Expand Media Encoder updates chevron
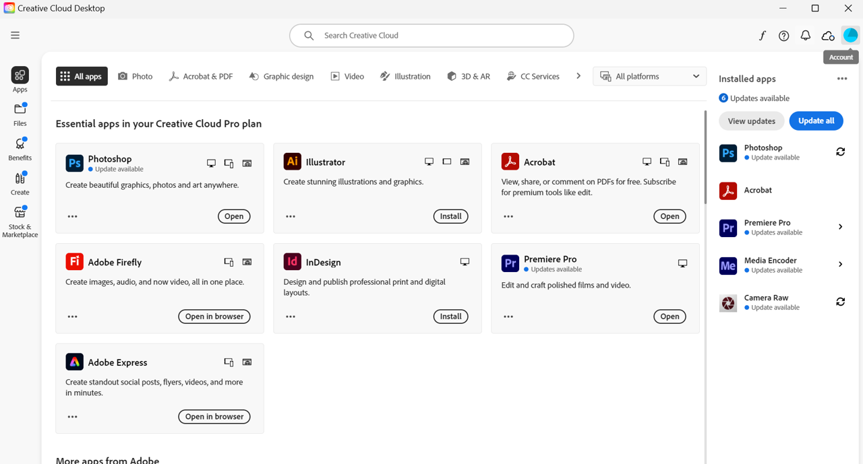 tap(840, 265)
